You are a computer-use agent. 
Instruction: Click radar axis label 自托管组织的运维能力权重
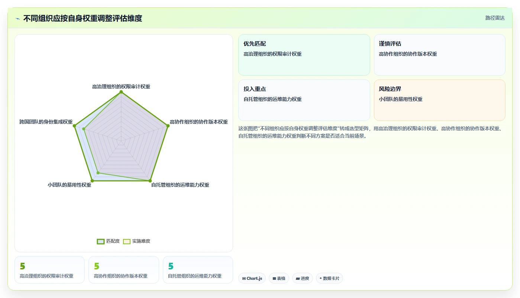(x=180, y=185)
